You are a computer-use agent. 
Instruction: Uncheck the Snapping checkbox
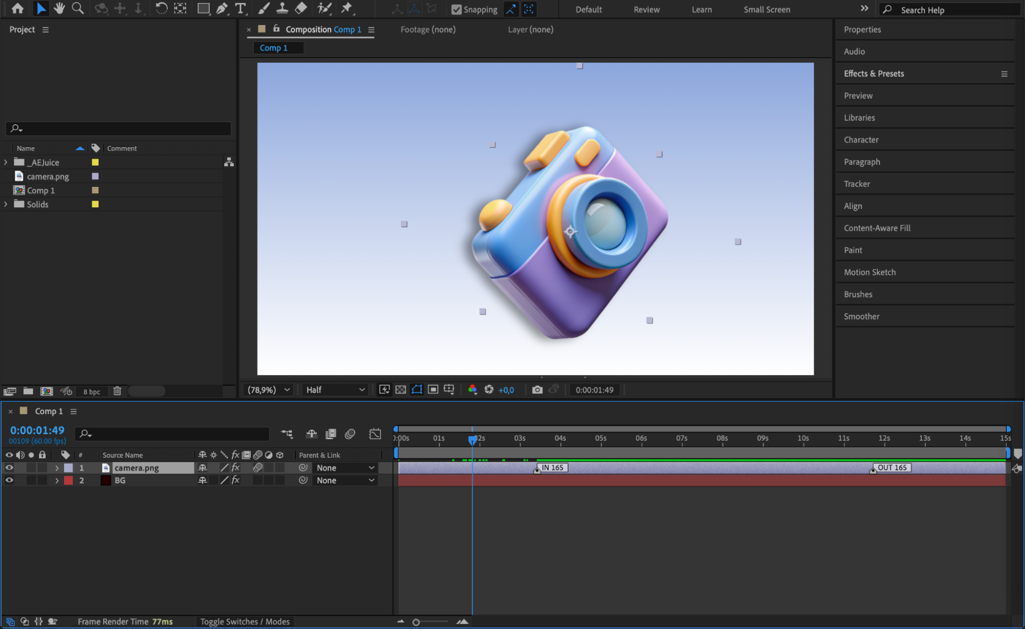(456, 9)
